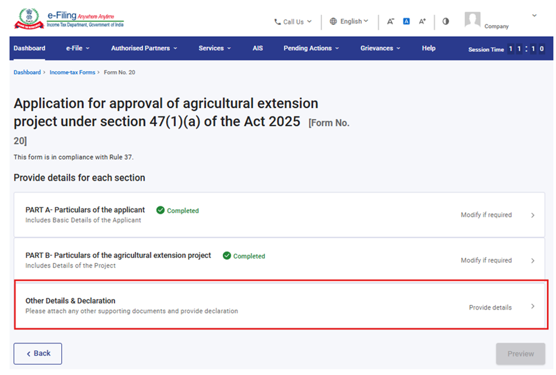Select the default font size icon
Image resolution: width=556 pixels, height=375 pixels.
point(406,21)
